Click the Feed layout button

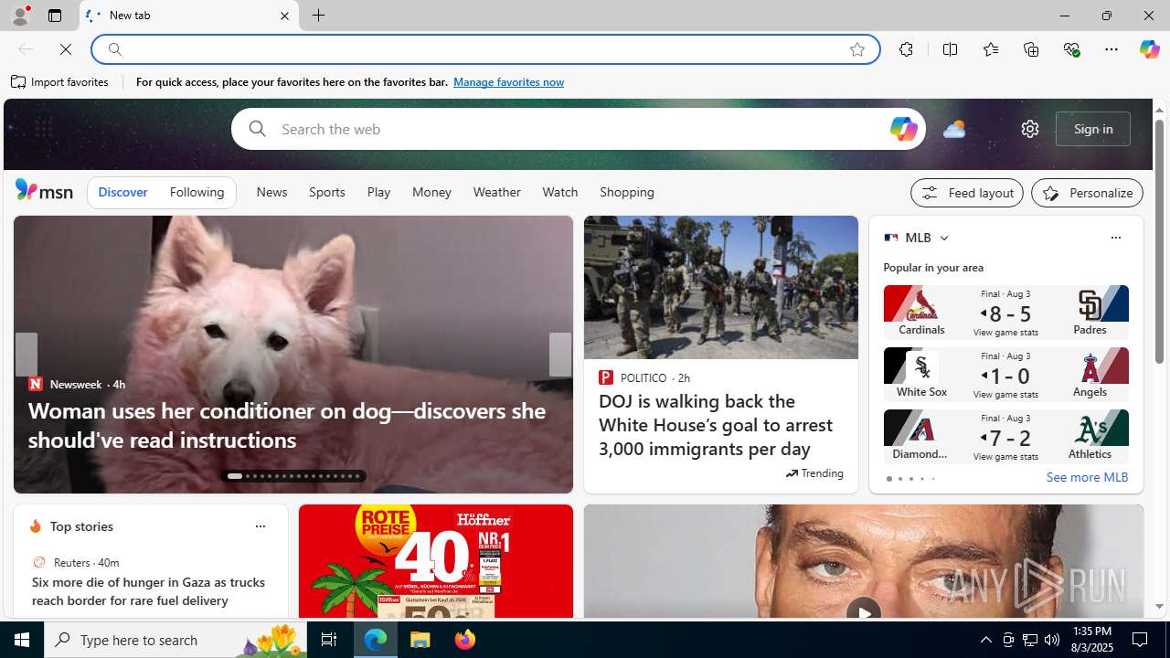pyautogui.click(x=967, y=193)
